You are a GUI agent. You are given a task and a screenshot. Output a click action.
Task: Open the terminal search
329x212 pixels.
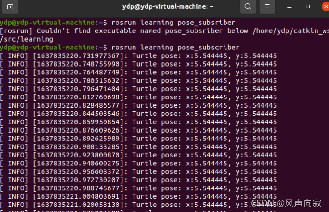coord(248,7)
